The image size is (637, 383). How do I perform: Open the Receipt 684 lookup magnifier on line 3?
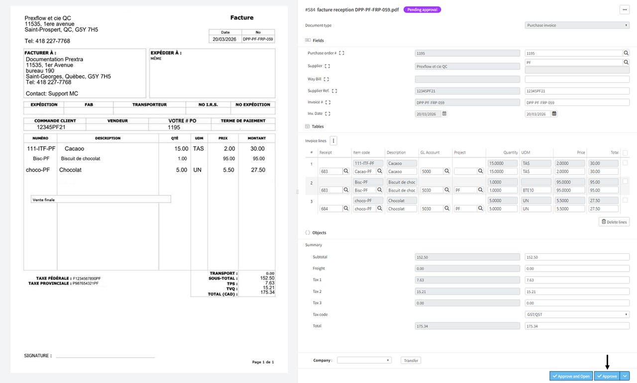click(346, 208)
